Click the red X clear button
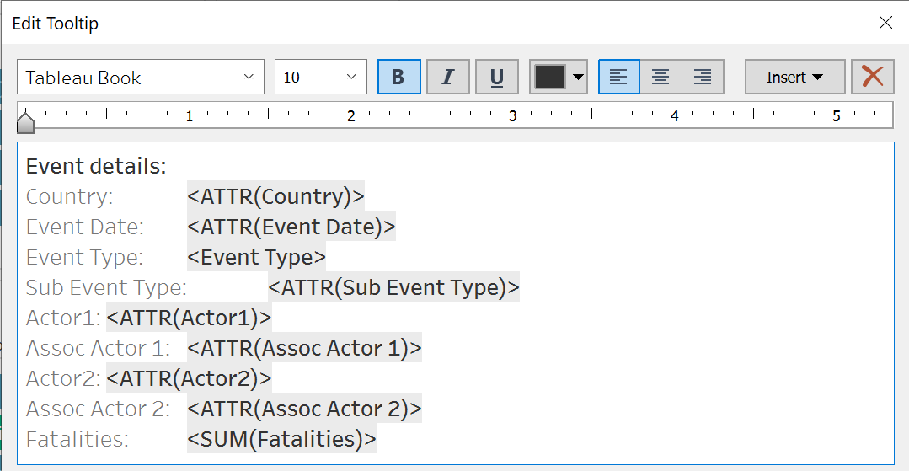909x471 pixels. (x=872, y=78)
